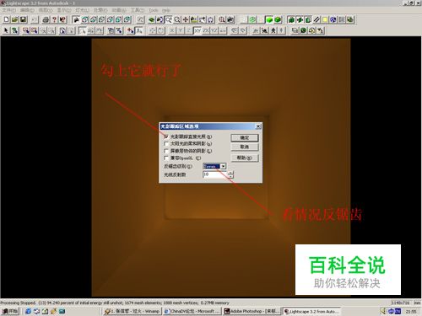Open the 工具 menu
422x316 pixels.
click(x=138, y=10)
